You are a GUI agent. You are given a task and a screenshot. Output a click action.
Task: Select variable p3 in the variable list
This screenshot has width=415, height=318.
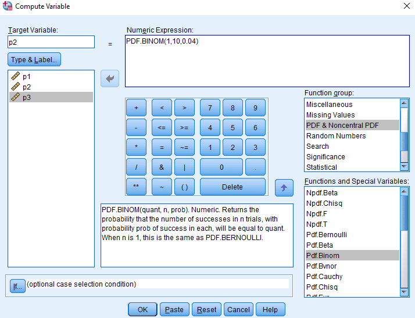click(27, 97)
